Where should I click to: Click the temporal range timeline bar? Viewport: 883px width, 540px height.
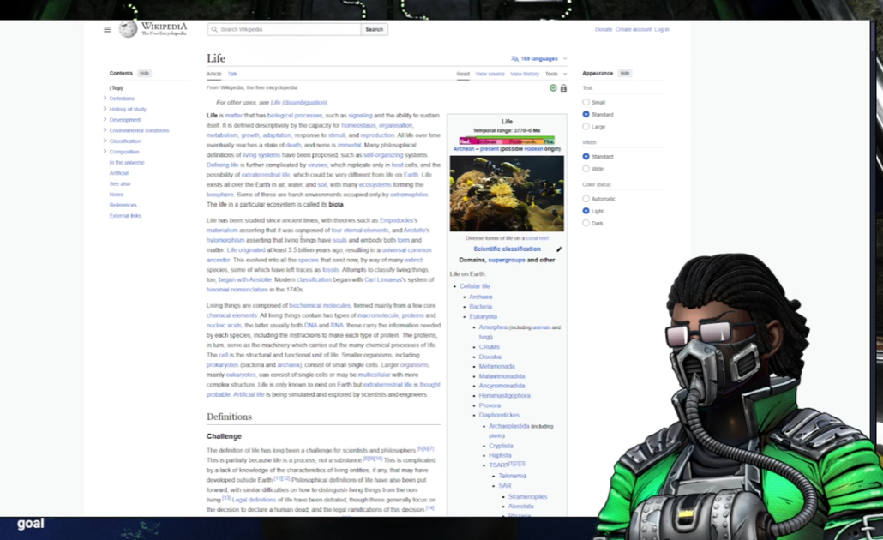(x=507, y=141)
